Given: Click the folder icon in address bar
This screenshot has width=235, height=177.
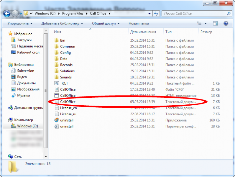Looking at the screenshot, I should click(26, 14).
